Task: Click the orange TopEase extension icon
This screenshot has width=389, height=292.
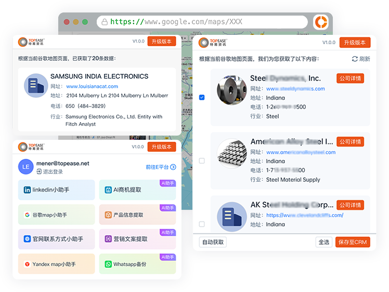Action: click(x=321, y=22)
